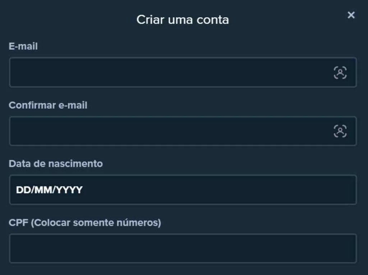
Task: Click the E-mail field label
Action: (x=23, y=46)
